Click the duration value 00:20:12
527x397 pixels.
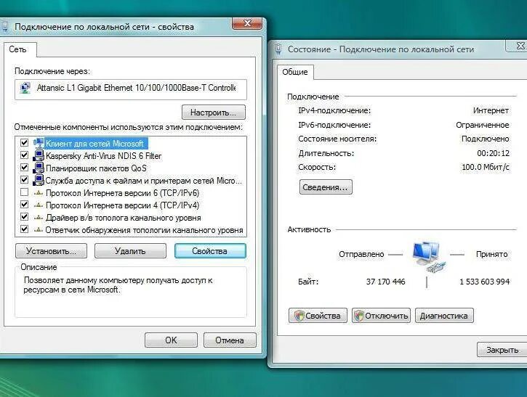click(x=493, y=153)
